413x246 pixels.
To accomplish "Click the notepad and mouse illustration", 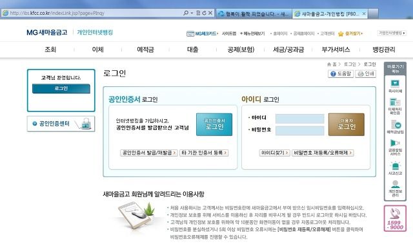I will 136,216.
